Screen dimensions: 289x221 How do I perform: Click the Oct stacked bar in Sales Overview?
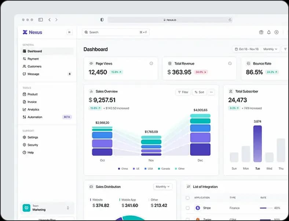tap(102, 141)
